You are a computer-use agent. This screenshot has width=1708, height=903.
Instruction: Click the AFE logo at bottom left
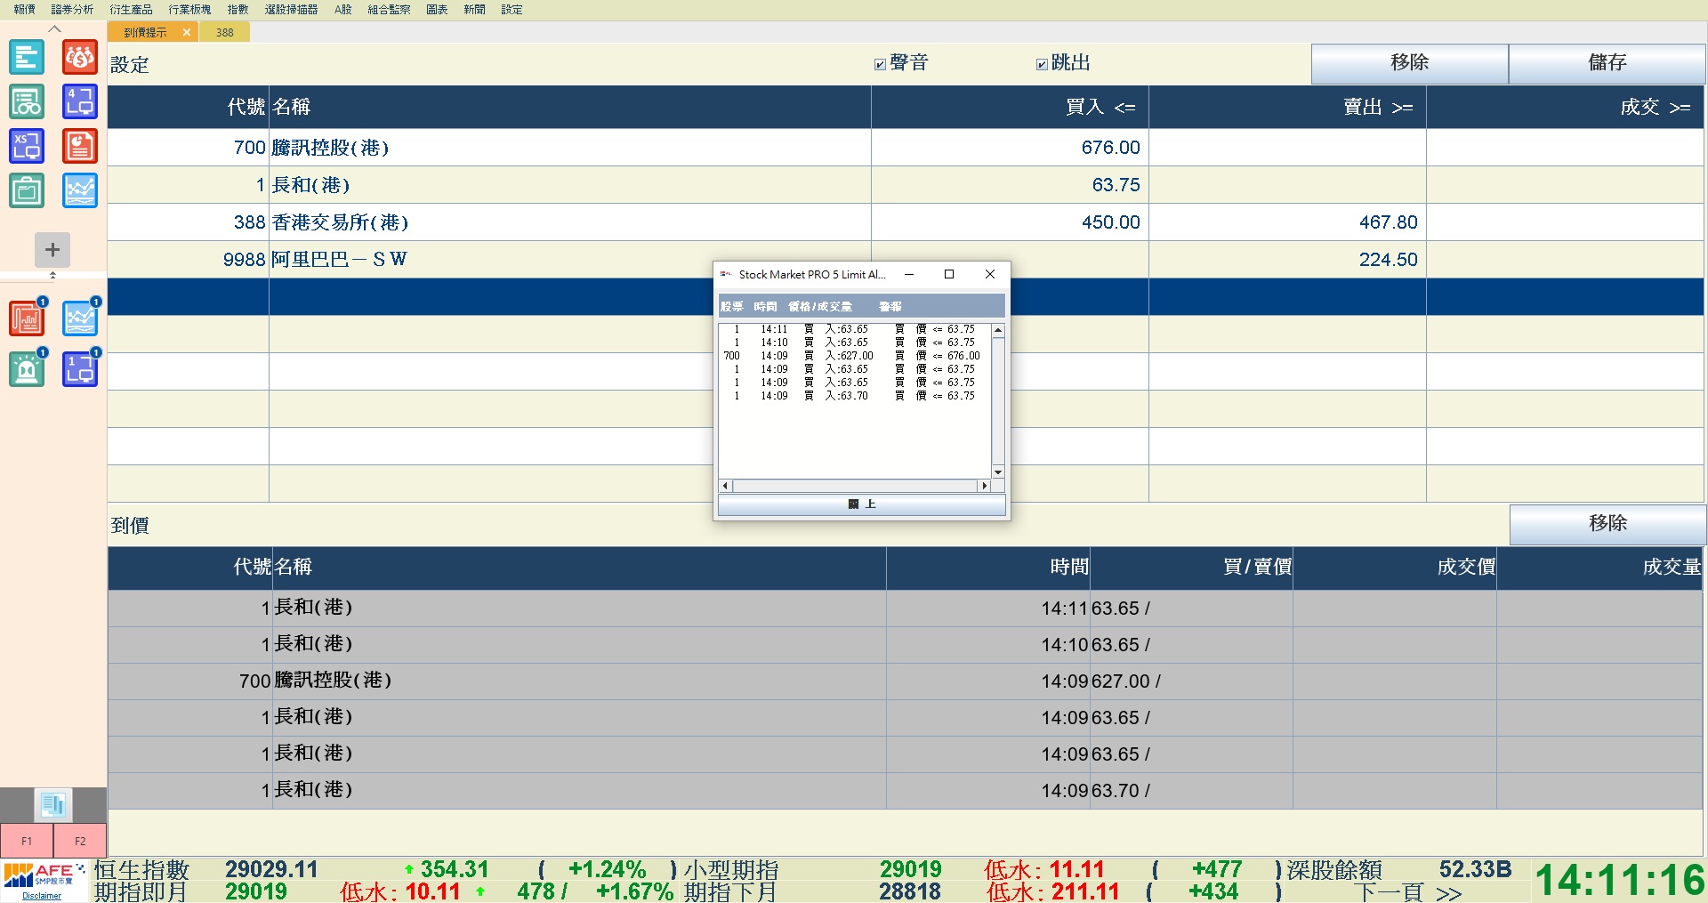tap(44, 875)
